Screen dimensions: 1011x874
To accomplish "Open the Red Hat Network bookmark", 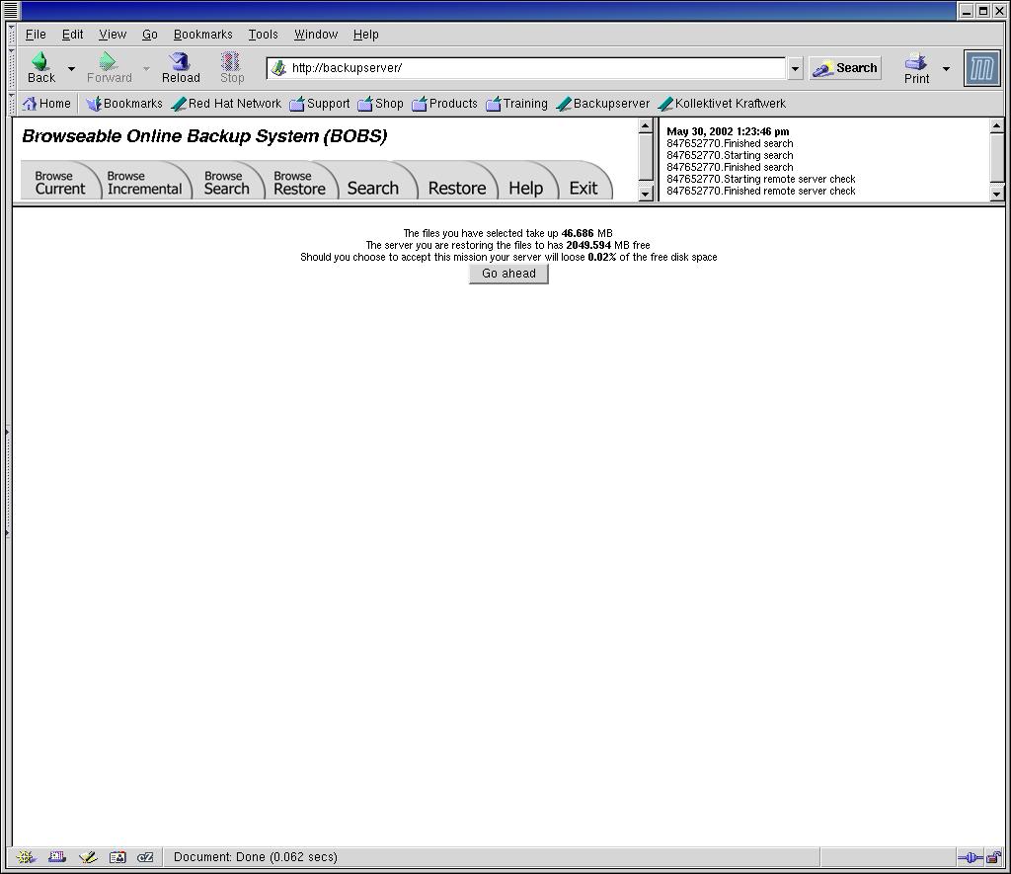I will click(225, 104).
